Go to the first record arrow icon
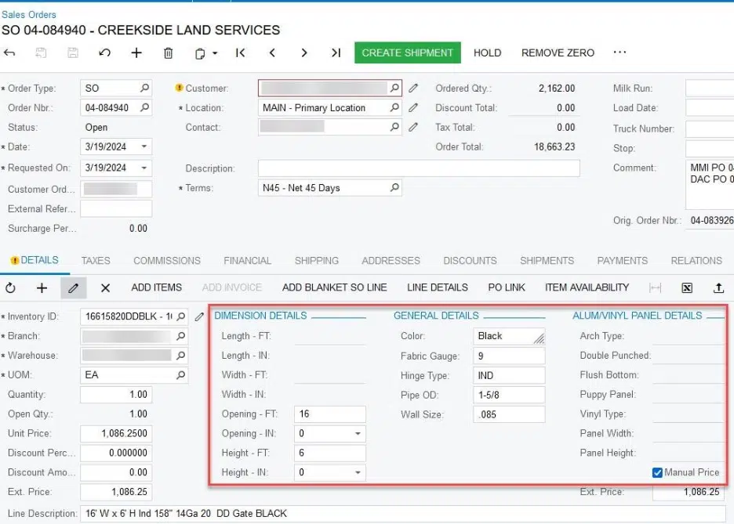The width and height of the screenshot is (734, 524). [240, 53]
